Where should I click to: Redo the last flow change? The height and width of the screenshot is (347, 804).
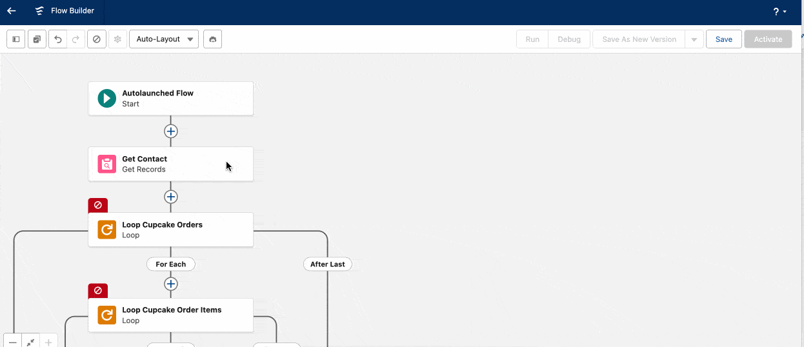pyautogui.click(x=75, y=39)
